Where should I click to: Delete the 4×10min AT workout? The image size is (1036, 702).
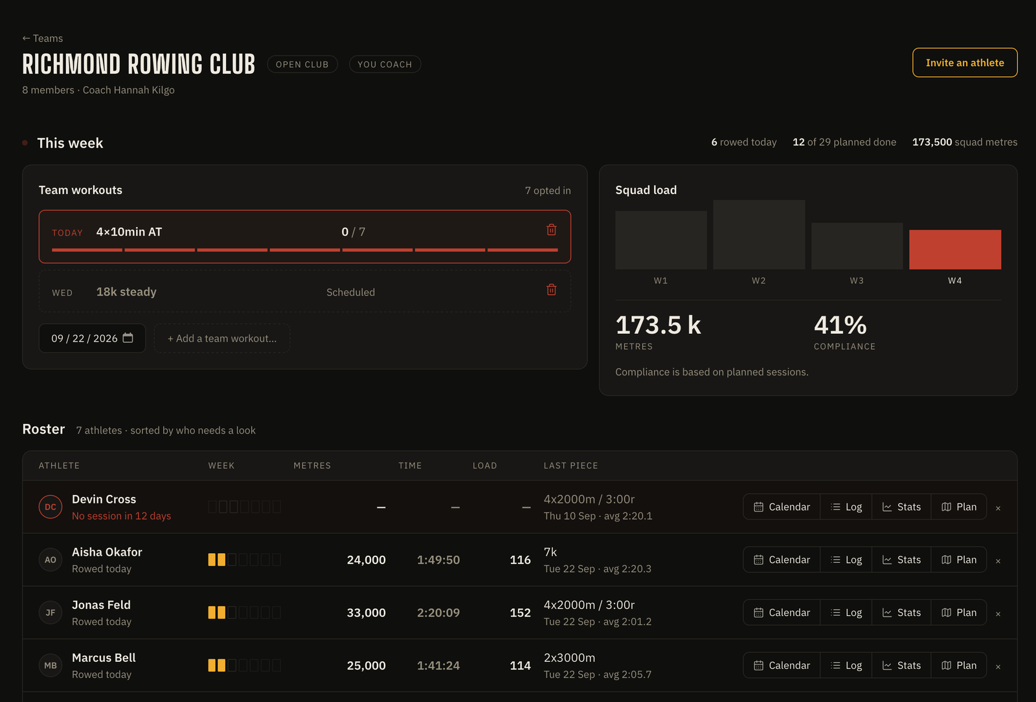click(551, 230)
